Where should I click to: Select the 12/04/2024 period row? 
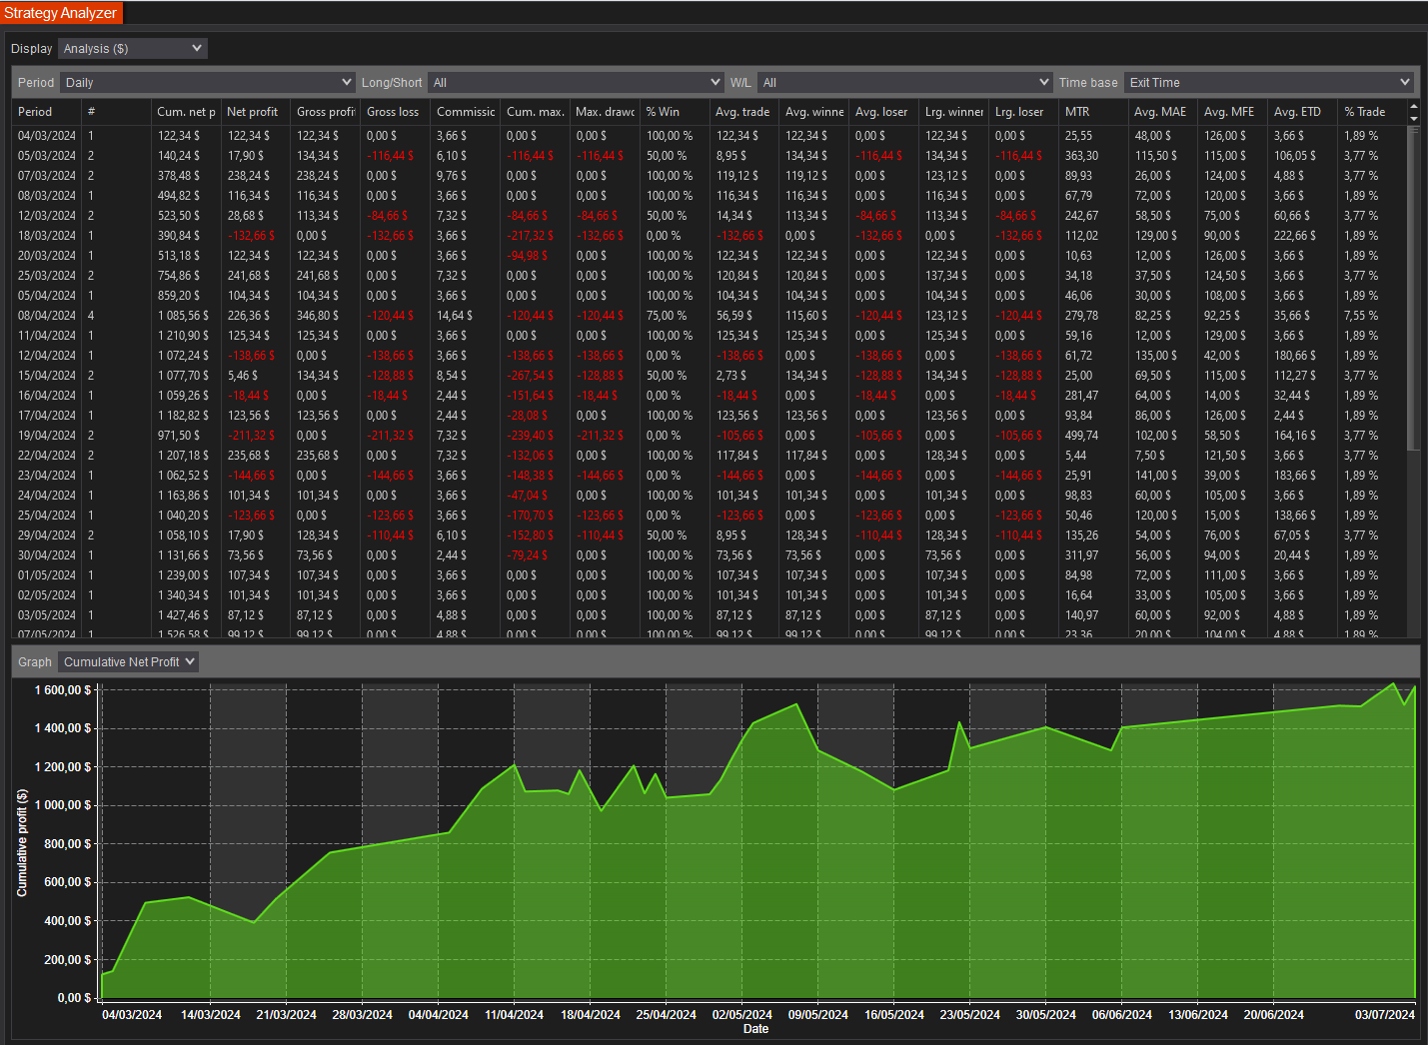coord(710,356)
